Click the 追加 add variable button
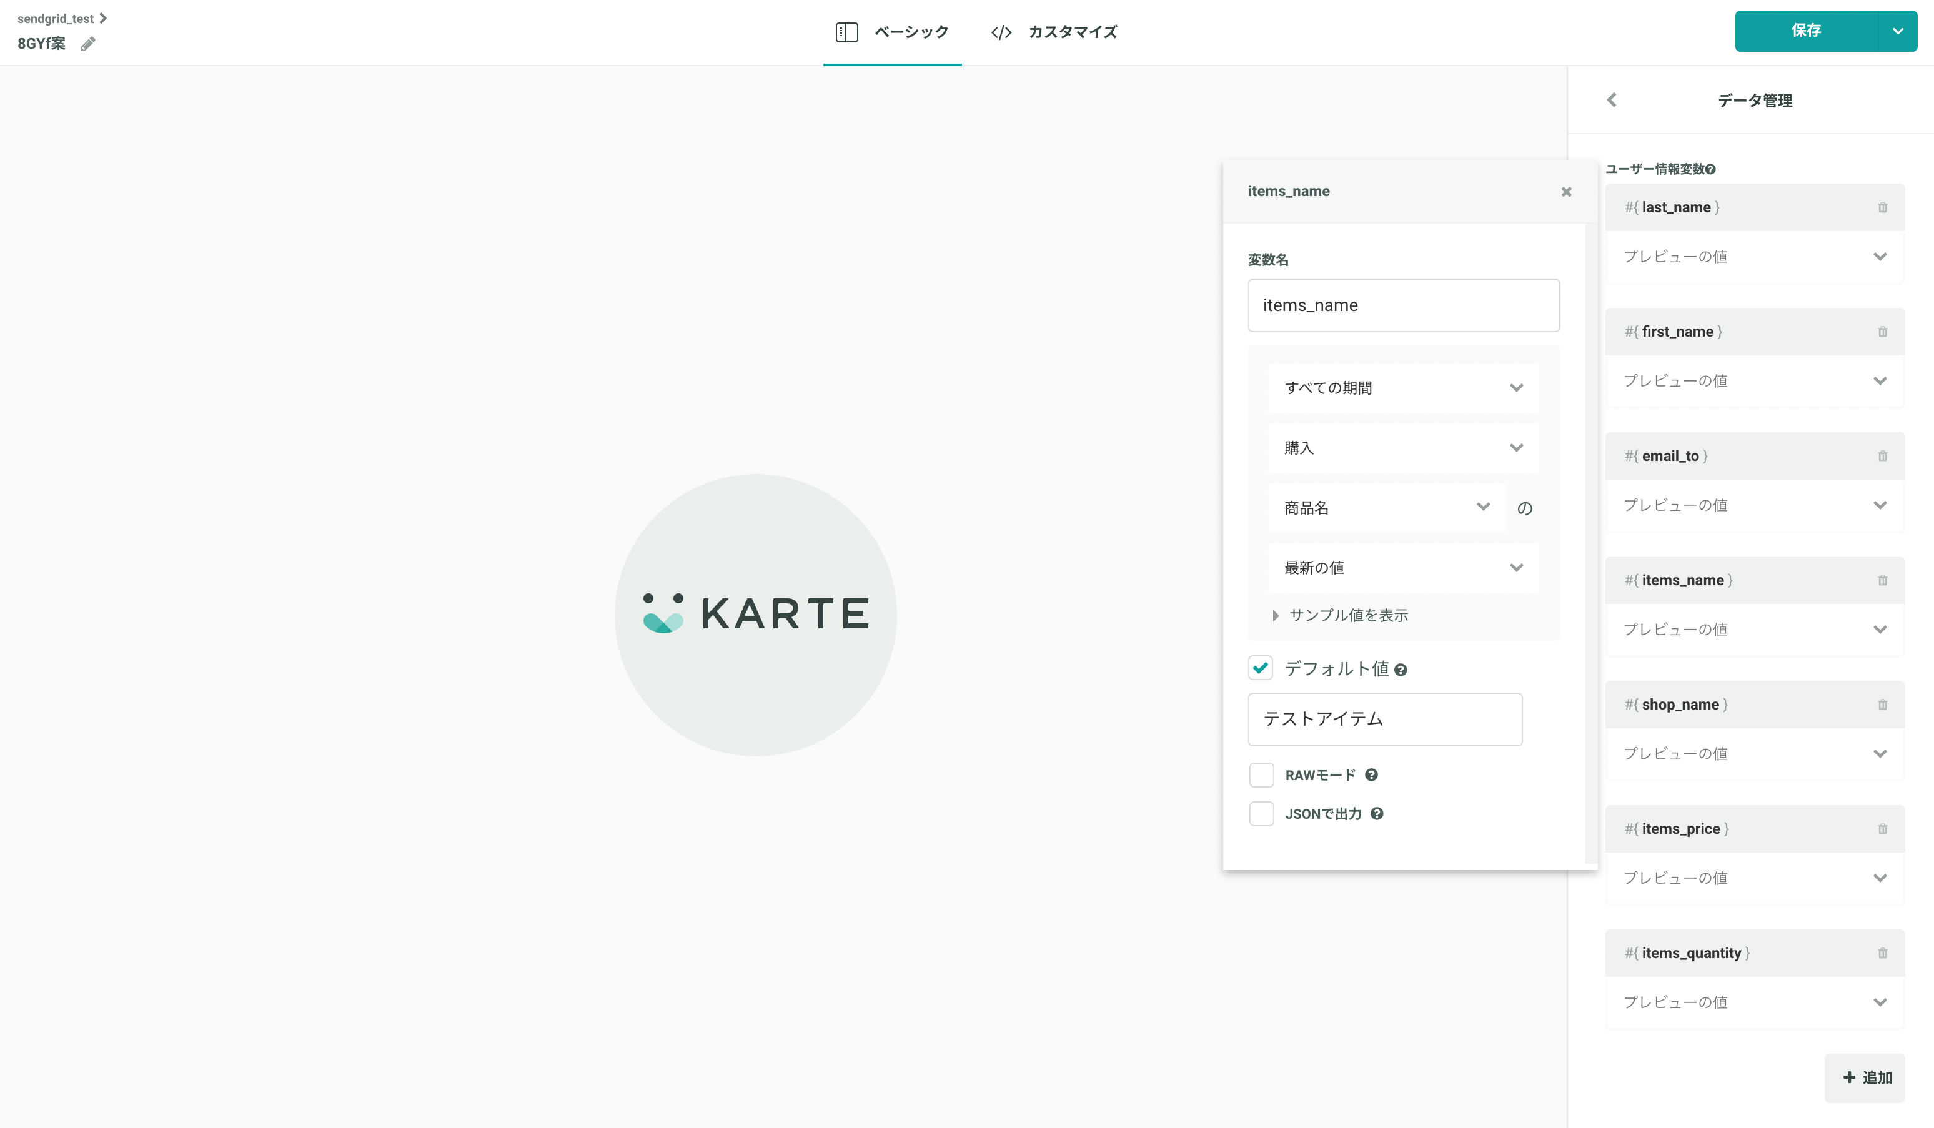 1865,1078
